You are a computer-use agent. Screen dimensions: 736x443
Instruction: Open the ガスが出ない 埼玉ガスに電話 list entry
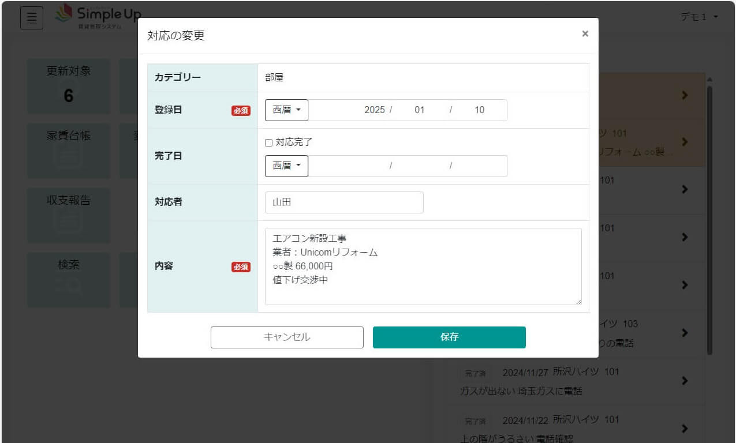577,381
